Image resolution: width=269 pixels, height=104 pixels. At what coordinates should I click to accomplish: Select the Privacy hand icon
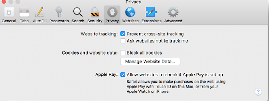pos(112,12)
